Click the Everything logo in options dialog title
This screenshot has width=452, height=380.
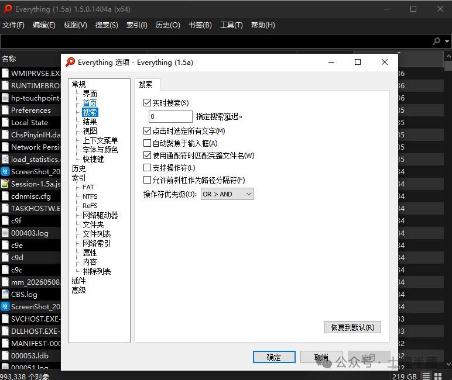tap(70, 62)
